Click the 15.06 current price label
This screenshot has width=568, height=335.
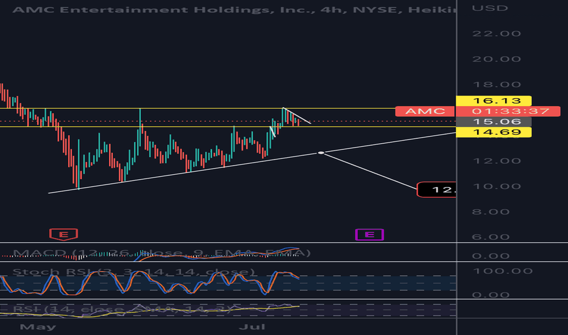[494, 122]
